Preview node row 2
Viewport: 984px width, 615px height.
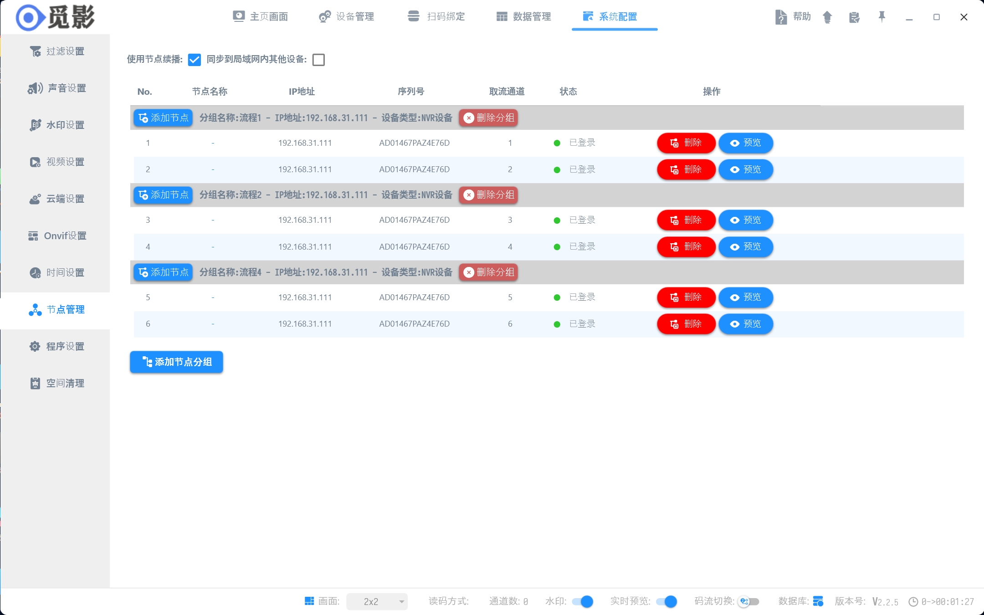746,169
